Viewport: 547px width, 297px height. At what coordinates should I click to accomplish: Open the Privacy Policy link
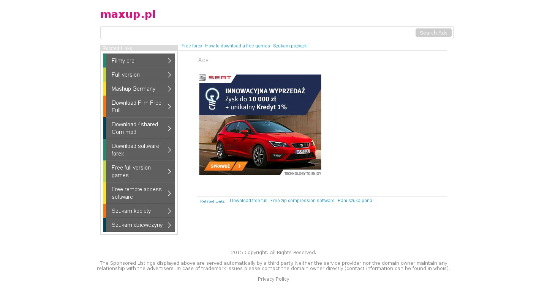(x=273, y=279)
